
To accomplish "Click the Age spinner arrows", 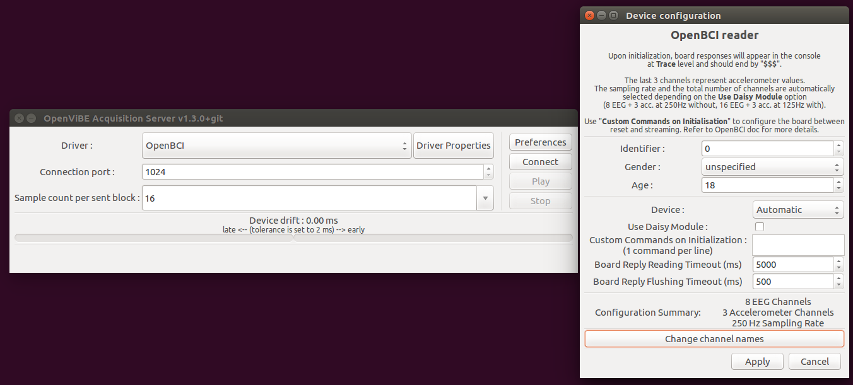I will [x=838, y=185].
